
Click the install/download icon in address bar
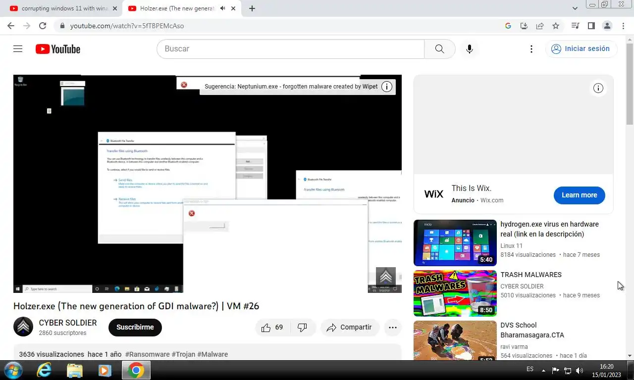click(524, 26)
